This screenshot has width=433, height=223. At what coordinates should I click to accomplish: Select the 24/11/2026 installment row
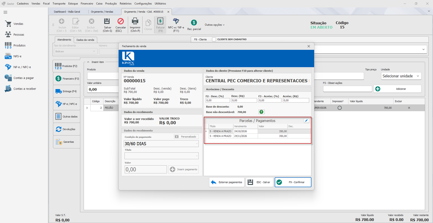(260, 136)
